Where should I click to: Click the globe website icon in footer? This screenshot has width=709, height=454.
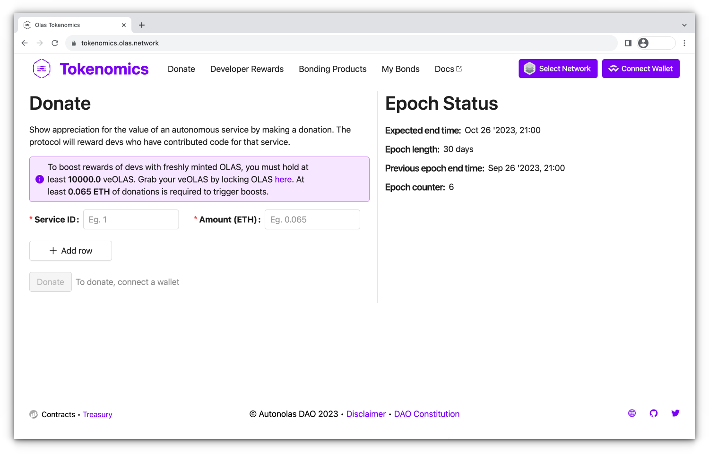point(632,413)
